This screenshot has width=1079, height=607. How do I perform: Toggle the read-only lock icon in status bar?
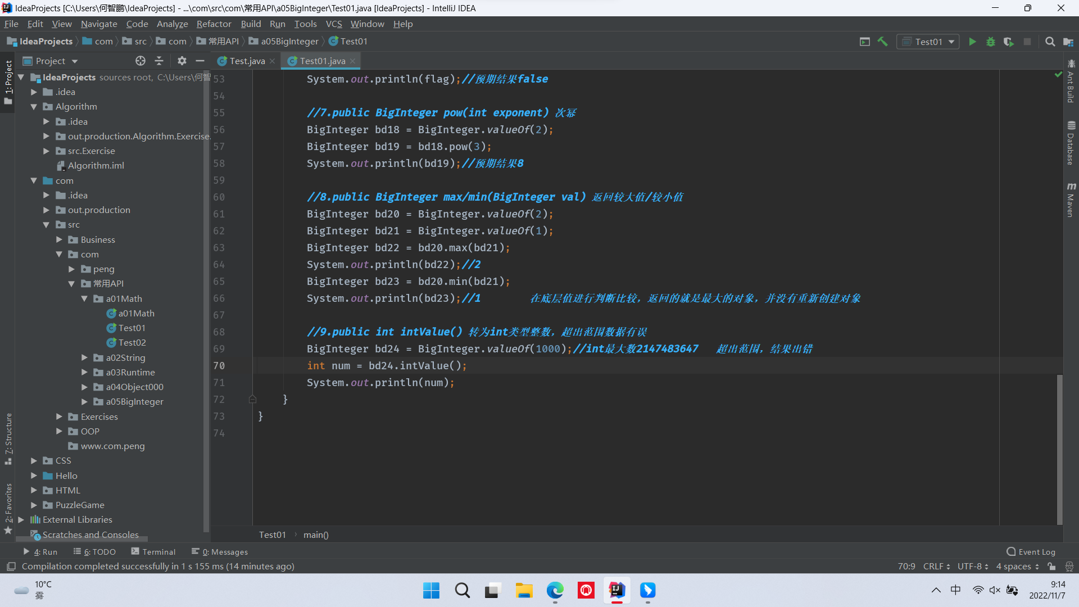pos(1051,567)
